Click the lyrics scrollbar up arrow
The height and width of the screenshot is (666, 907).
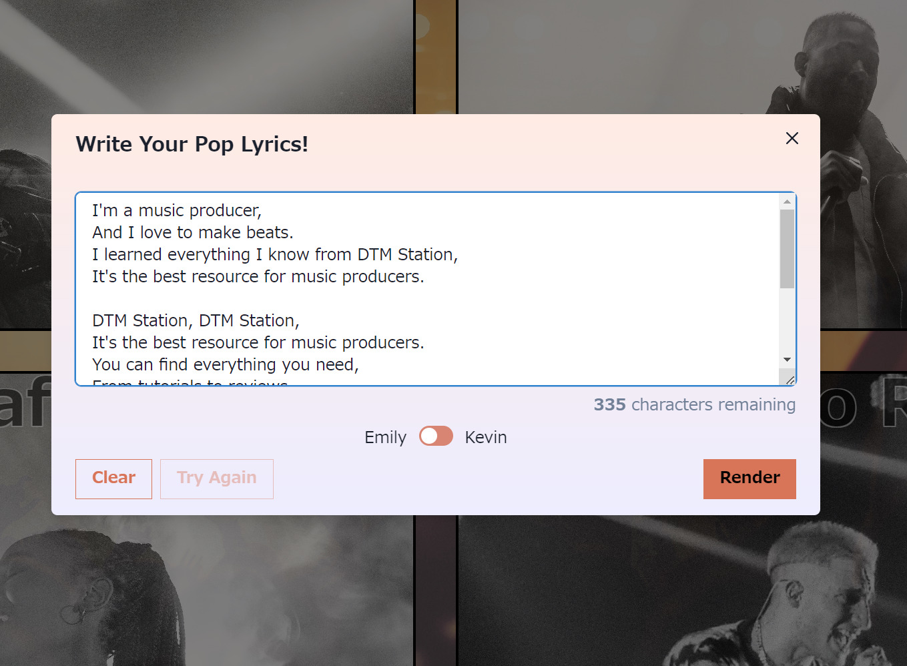click(x=787, y=202)
